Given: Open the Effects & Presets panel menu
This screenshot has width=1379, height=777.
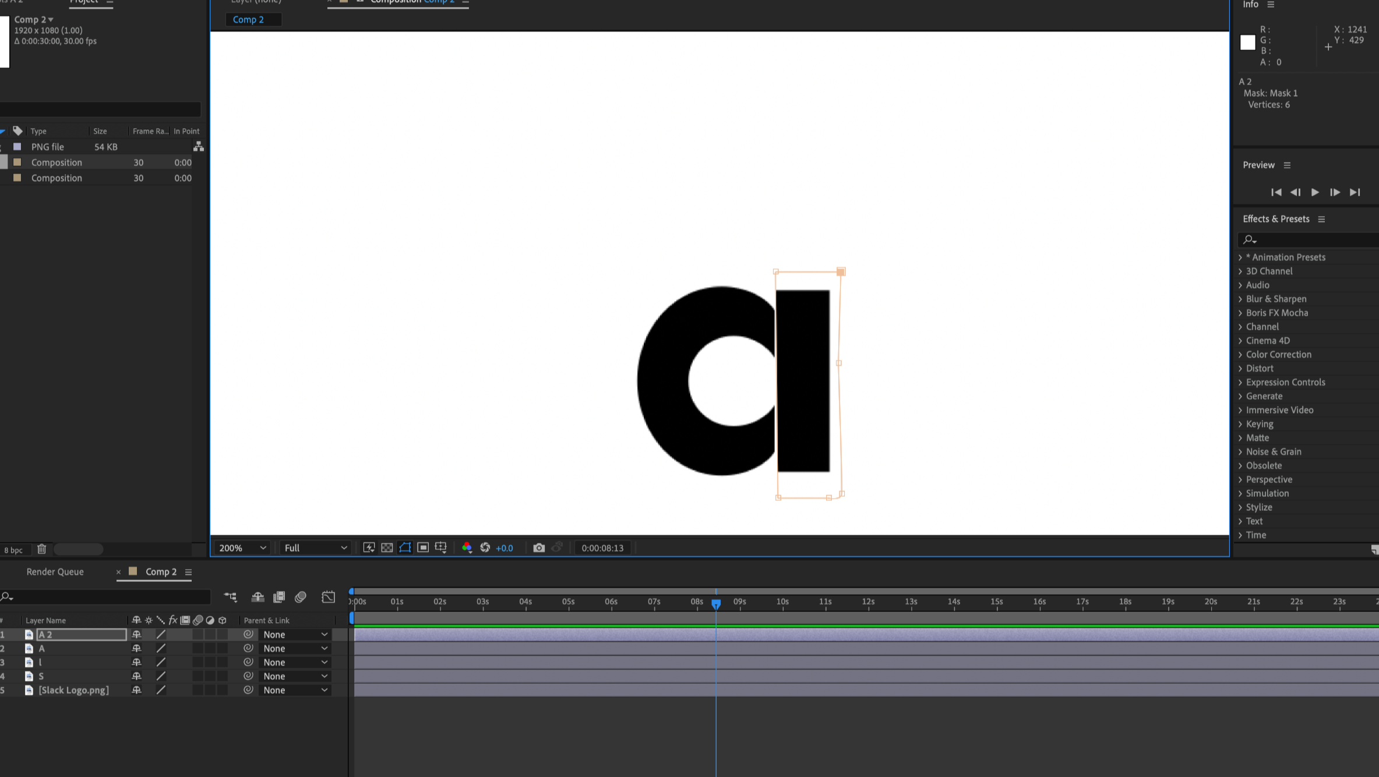Looking at the screenshot, I should (1321, 219).
